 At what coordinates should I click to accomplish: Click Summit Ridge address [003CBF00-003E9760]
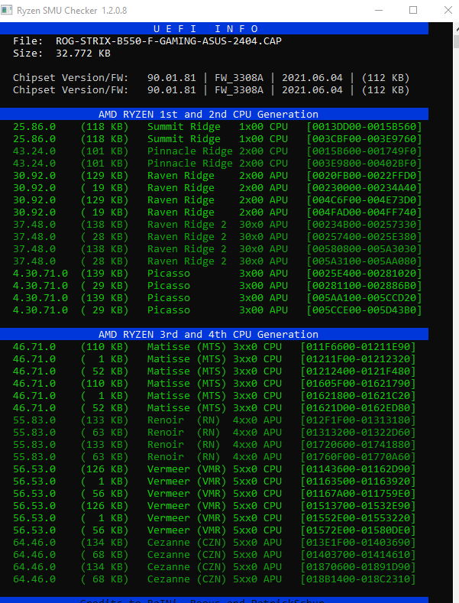click(364, 139)
